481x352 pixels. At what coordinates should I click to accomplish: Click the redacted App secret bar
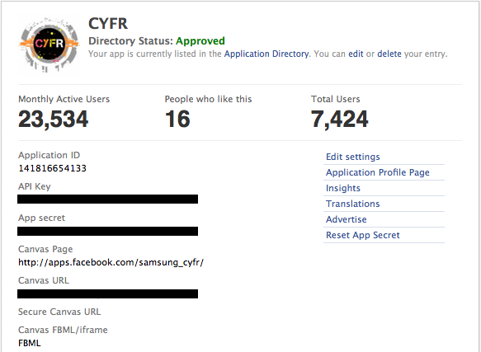(x=108, y=231)
